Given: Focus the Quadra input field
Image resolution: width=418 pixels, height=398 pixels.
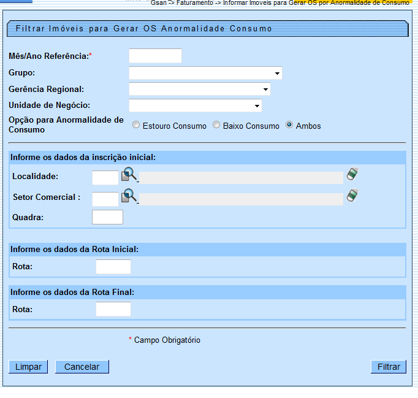Looking at the screenshot, I should [107, 217].
